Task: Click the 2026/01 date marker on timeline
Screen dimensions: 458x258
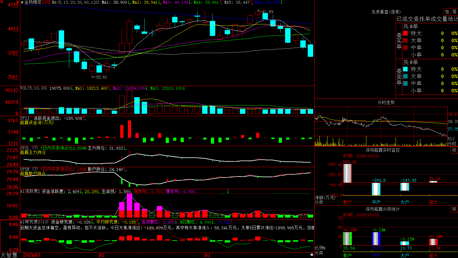Action: 32,255
